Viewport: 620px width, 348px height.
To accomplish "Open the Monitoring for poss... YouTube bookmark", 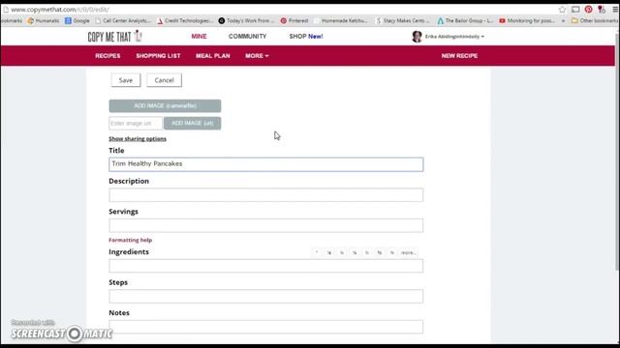I will point(527,20).
